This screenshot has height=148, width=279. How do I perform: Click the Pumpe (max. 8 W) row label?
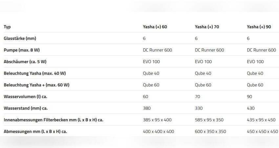coord(22,50)
